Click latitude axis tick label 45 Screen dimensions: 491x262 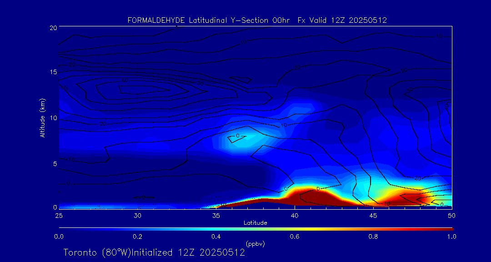(373, 216)
